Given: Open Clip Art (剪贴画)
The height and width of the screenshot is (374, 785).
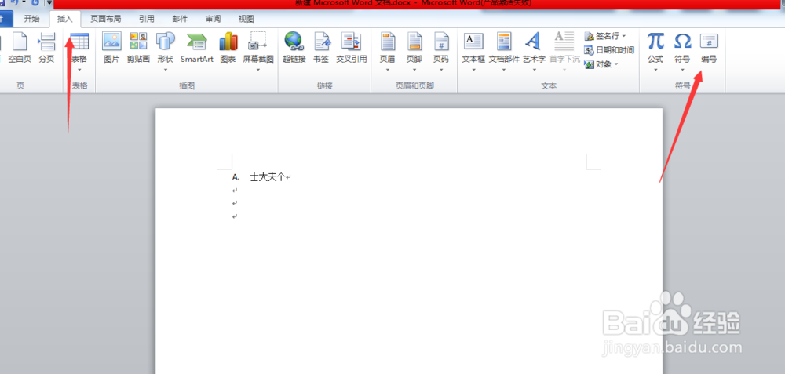Looking at the screenshot, I should [138, 49].
